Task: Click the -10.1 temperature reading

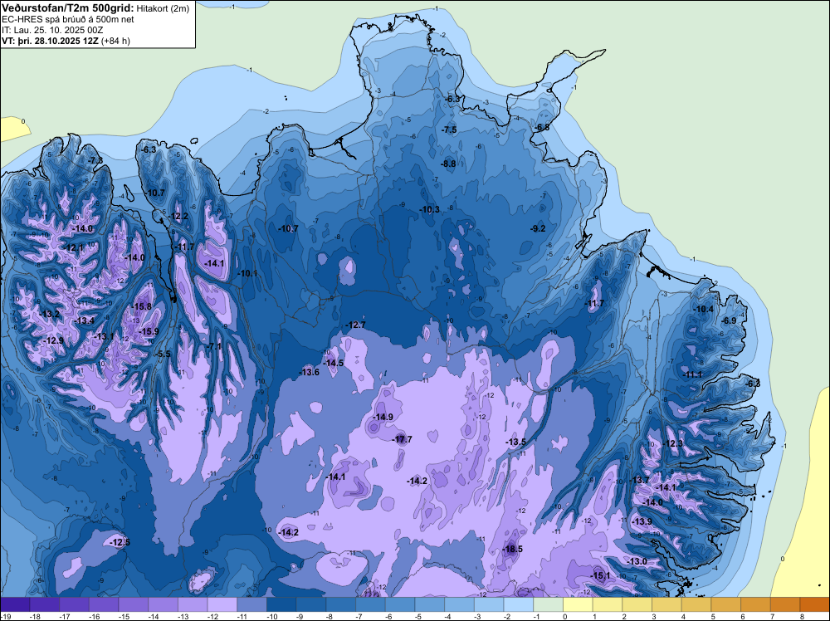Action: coord(248,273)
